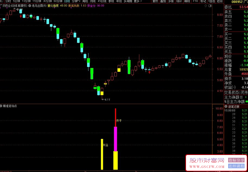Click the 多股 multi-stock button
The image size is (248, 172).
pyautogui.click(x=171, y=1)
